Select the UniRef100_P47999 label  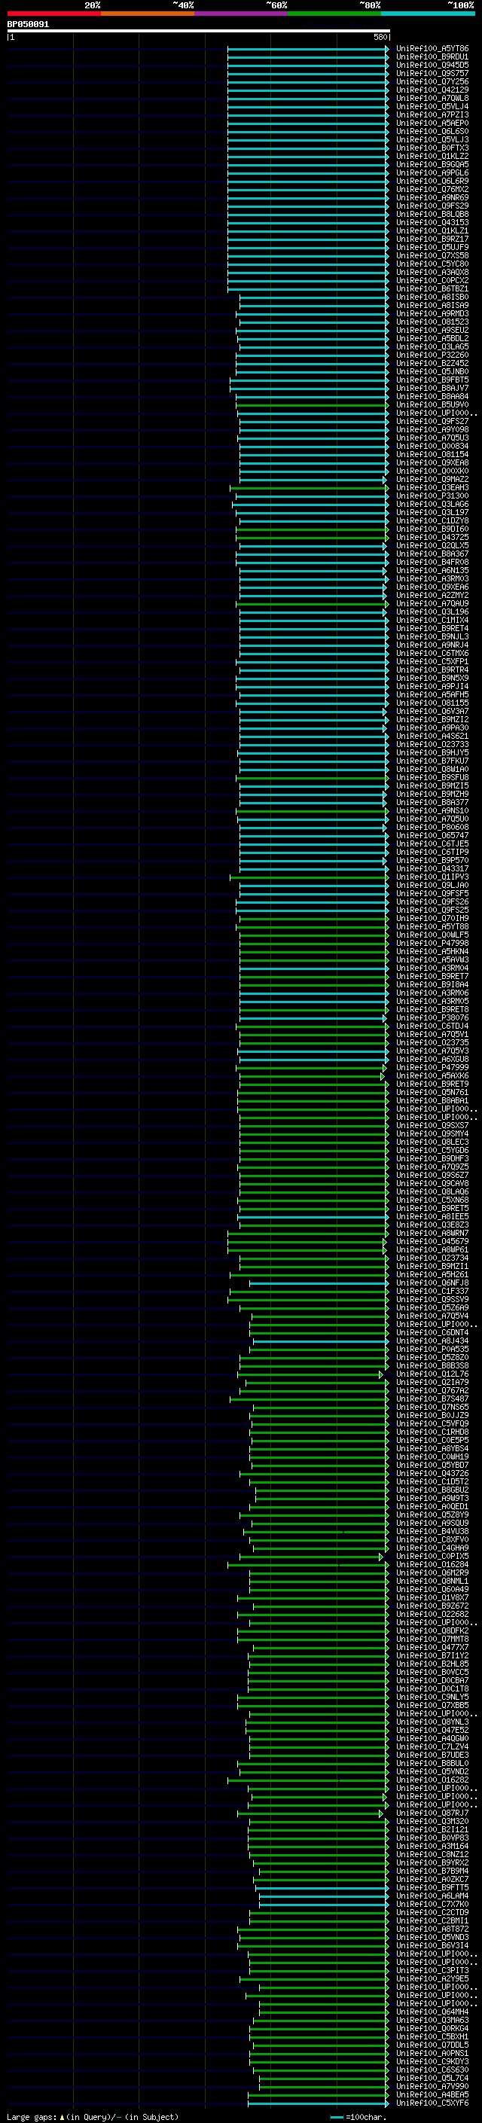coord(432,1067)
